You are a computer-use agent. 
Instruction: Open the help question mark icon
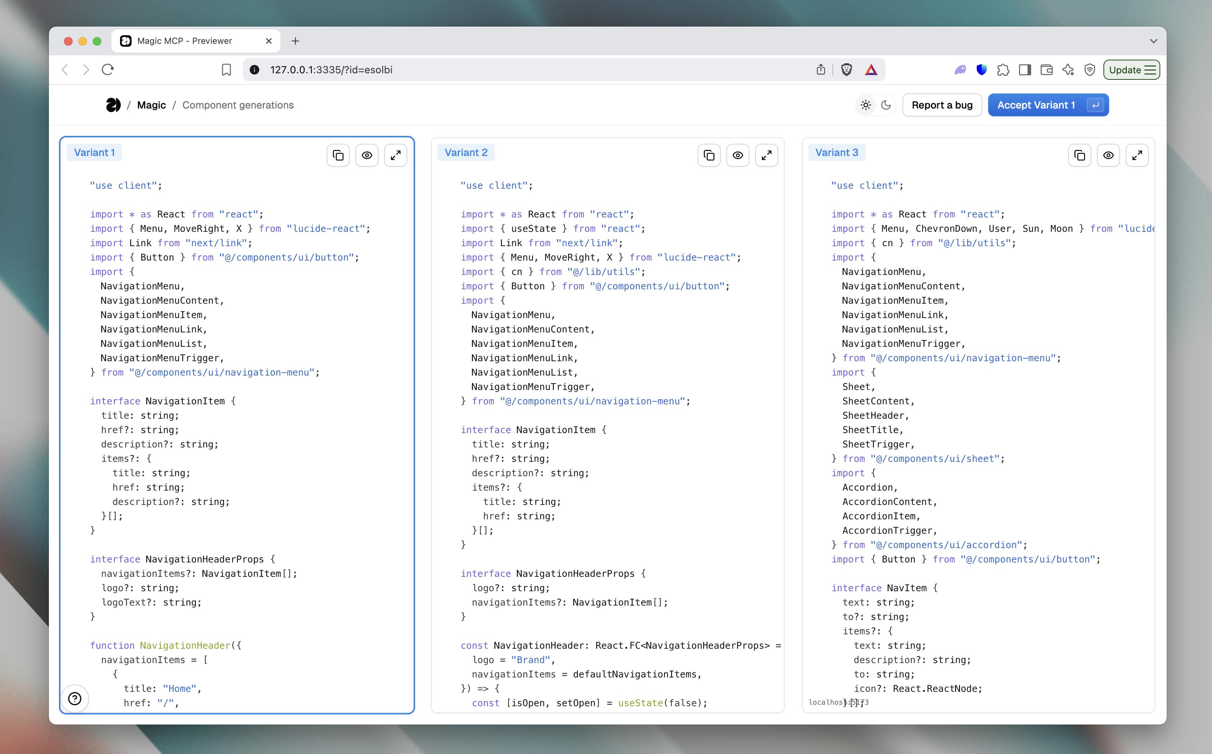pyautogui.click(x=75, y=699)
